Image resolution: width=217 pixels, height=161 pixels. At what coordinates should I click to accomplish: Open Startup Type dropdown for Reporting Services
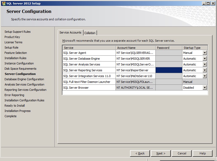click(205, 70)
